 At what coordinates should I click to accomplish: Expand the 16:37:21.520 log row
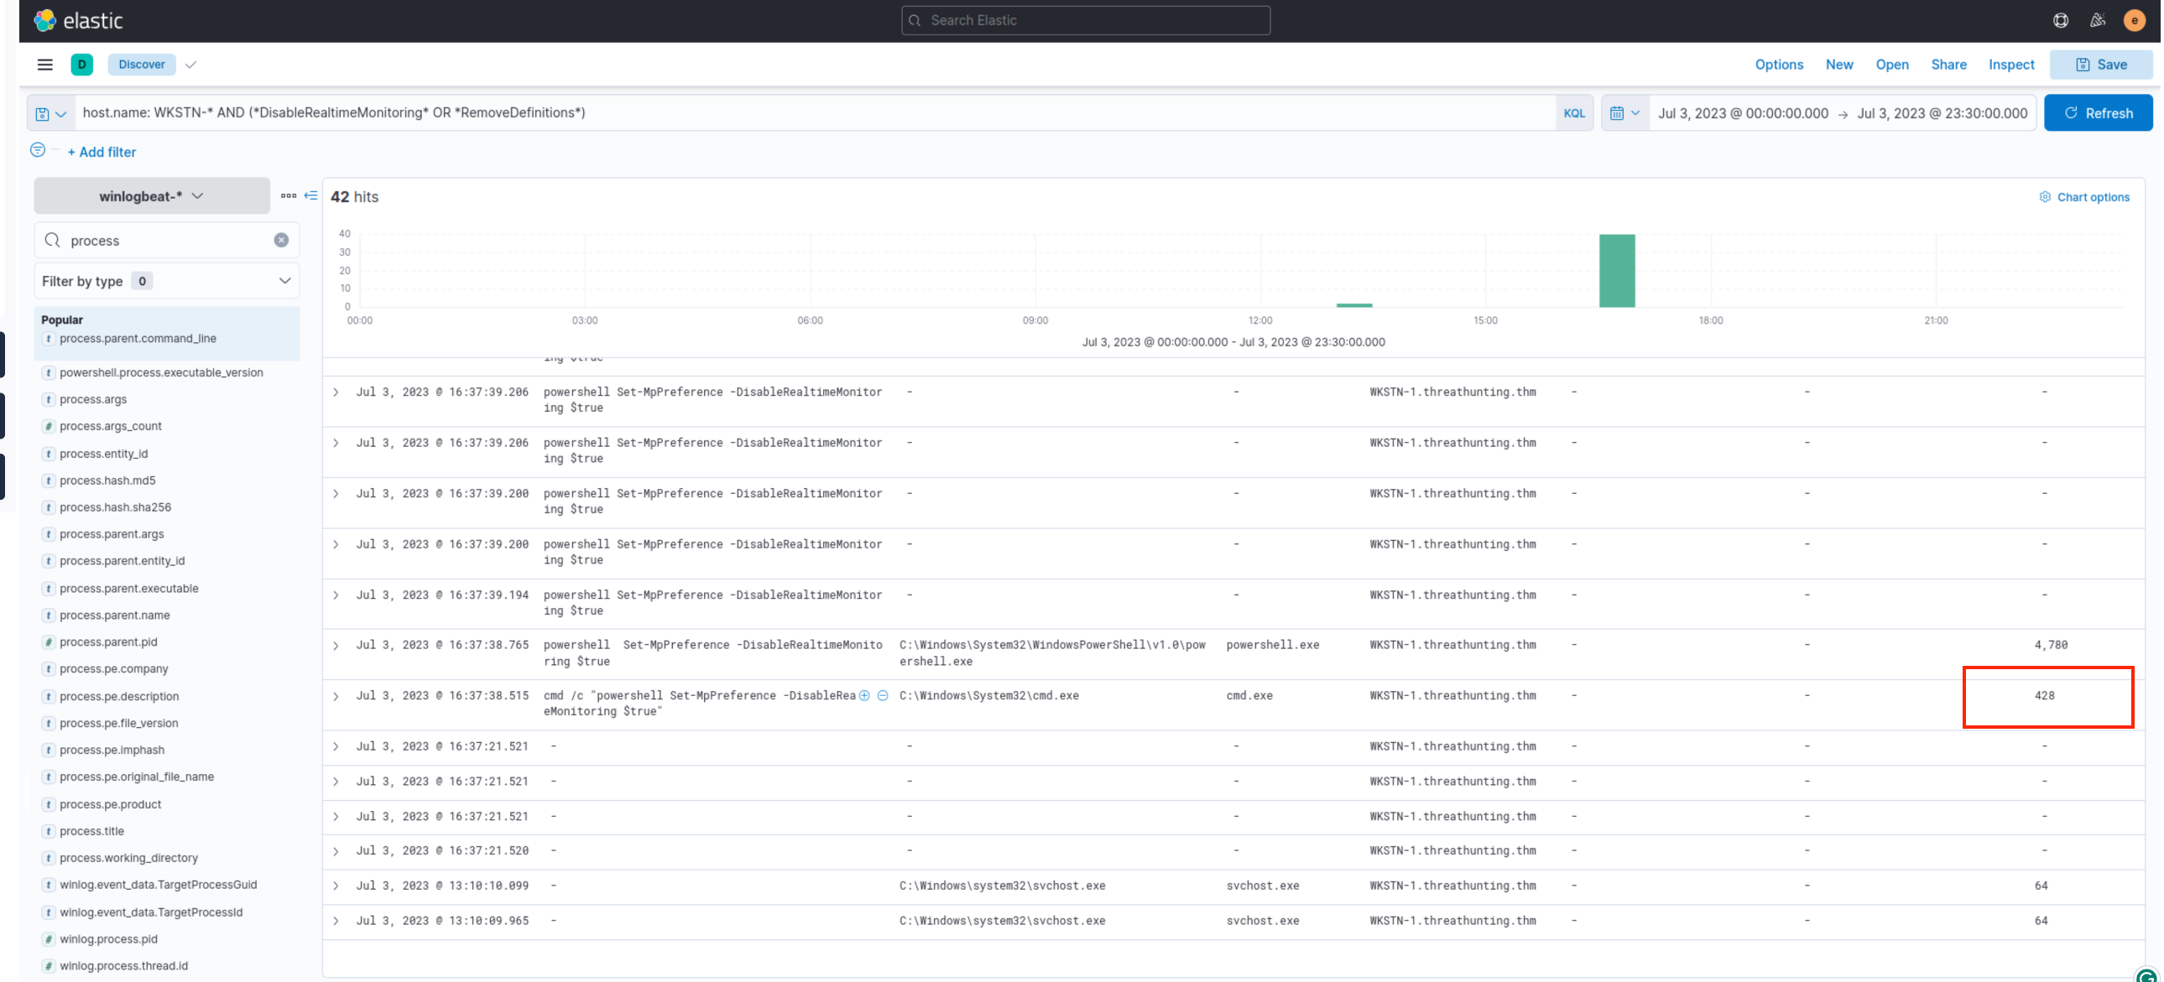pyautogui.click(x=336, y=851)
